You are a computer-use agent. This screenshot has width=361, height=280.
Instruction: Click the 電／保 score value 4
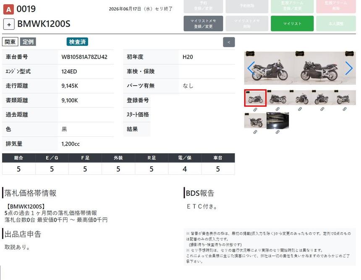[185, 169]
